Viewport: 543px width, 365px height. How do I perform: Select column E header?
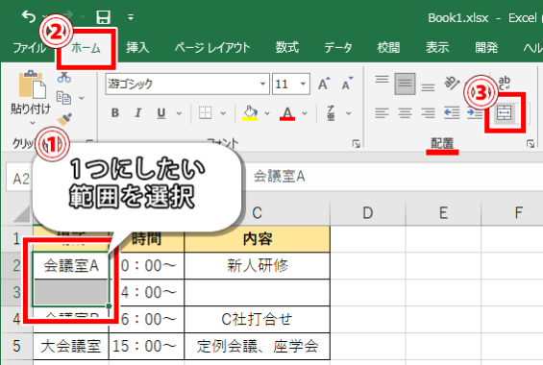[443, 213]
